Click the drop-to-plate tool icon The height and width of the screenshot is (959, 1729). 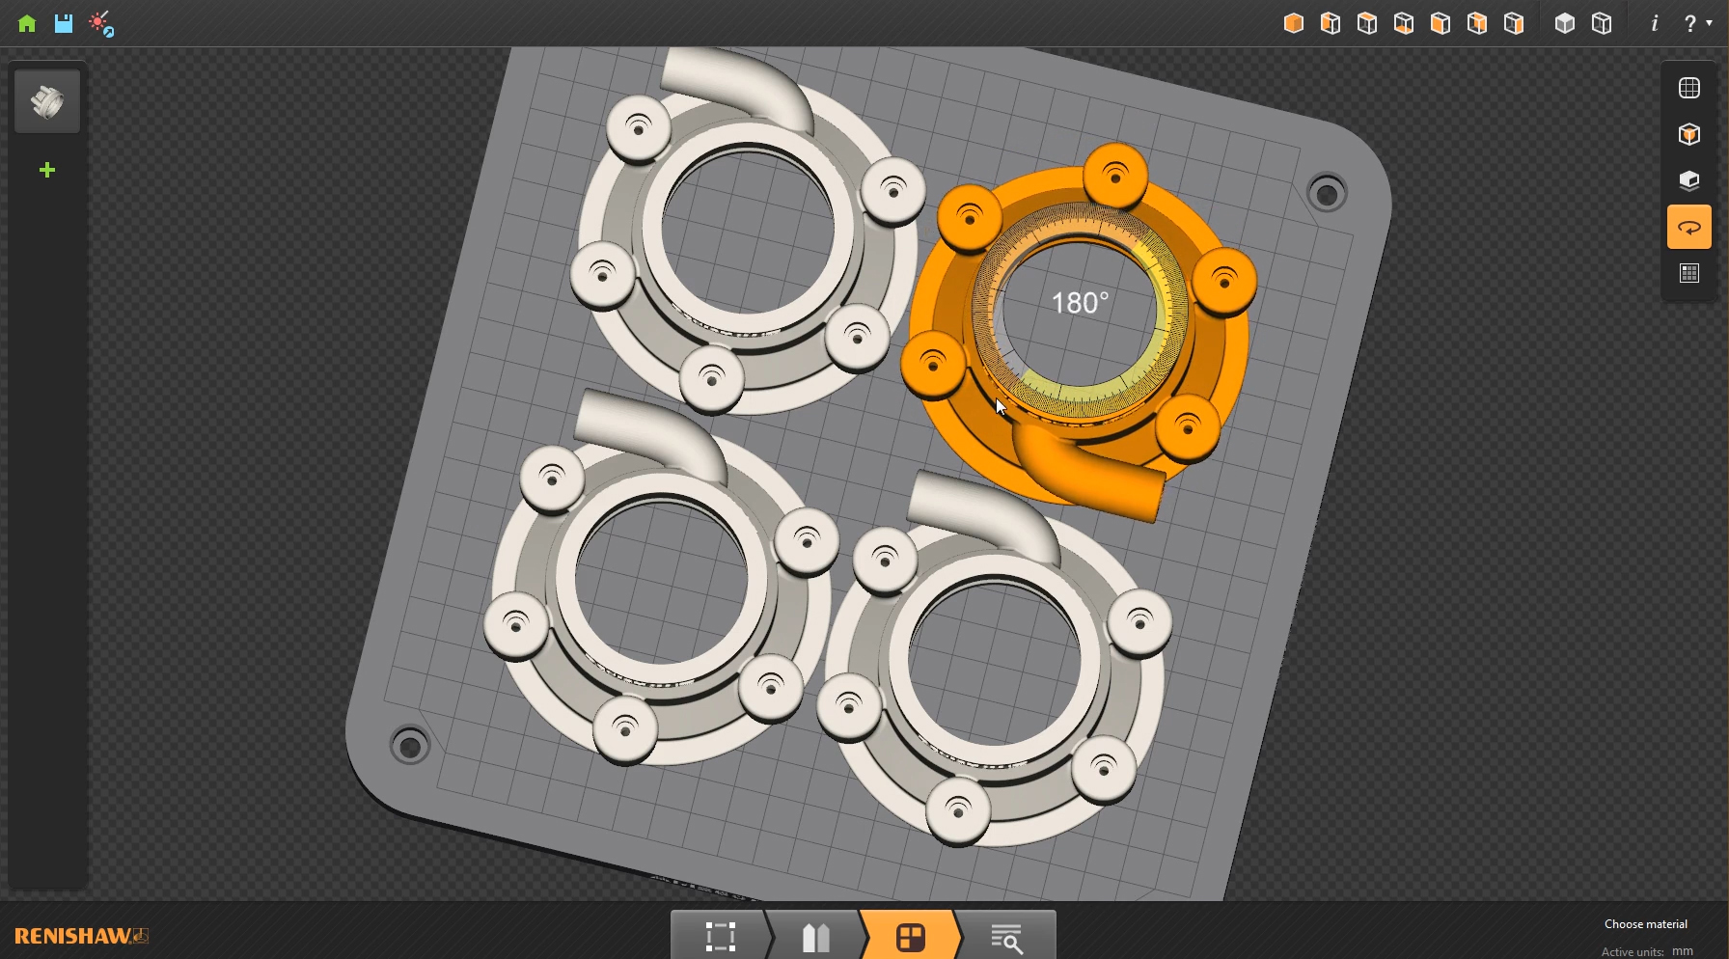[x=1688, y=180]
